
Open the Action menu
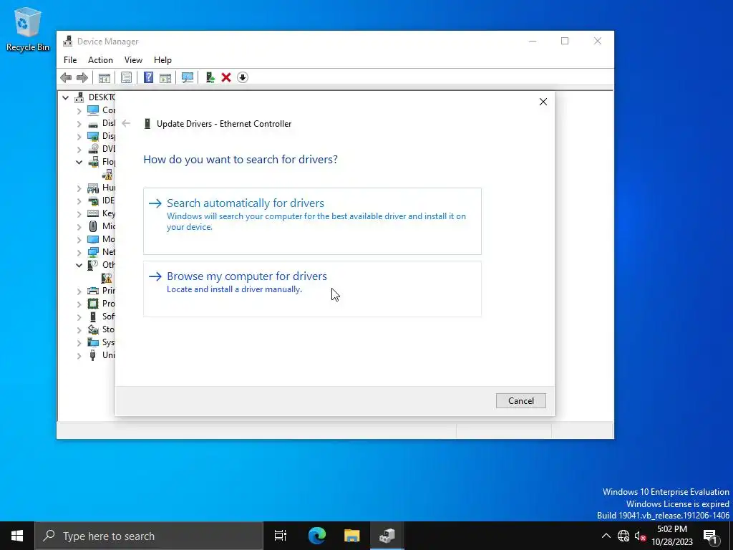(x=100, y=60)
